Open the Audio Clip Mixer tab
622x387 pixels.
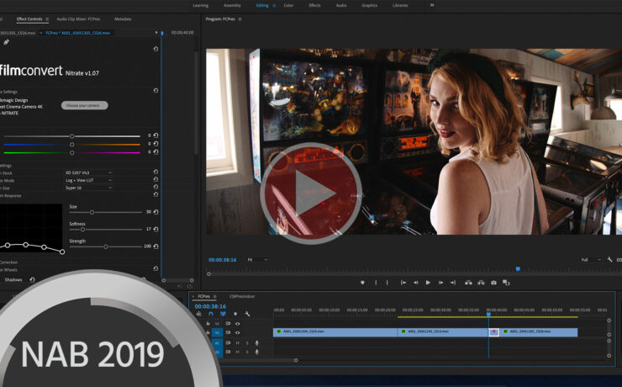point(78,19)
